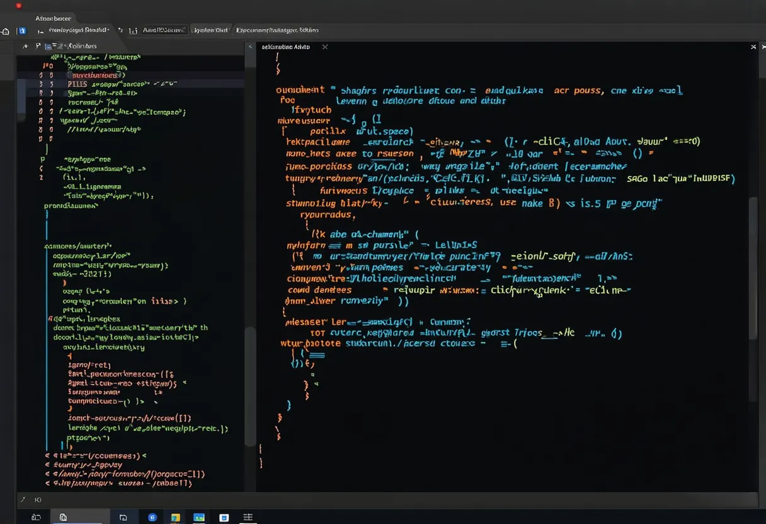Click the arrow icon in the left panel header

pos(25,46)
